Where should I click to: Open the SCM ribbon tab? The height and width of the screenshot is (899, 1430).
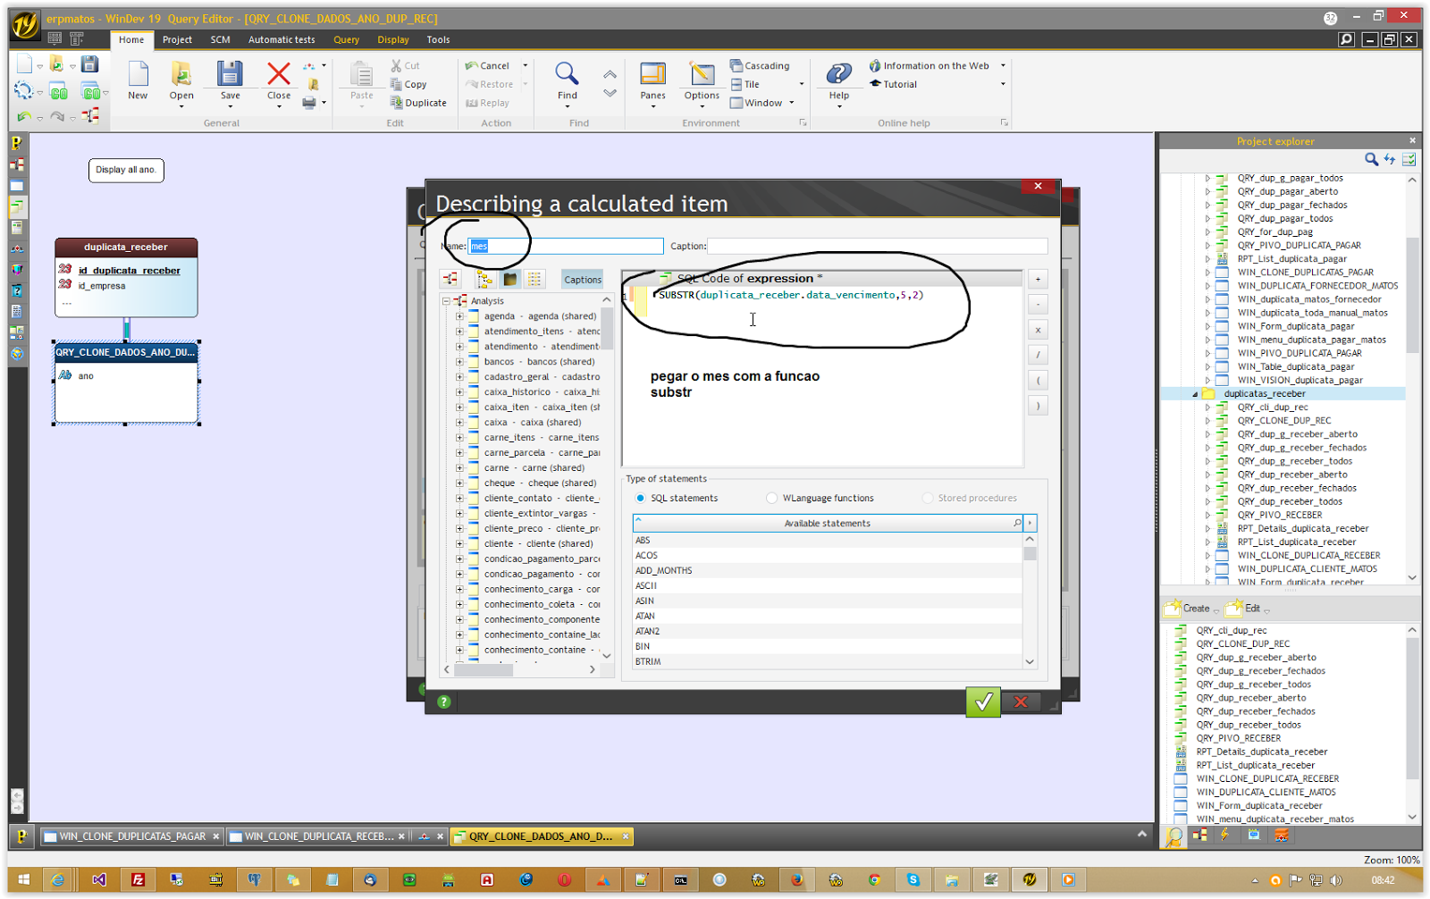click(220, 39)
